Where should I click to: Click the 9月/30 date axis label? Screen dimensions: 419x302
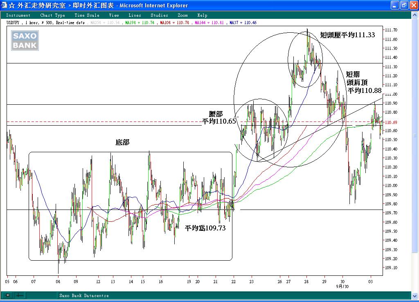coord(342,286)
